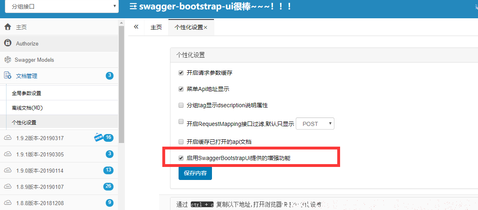Image resolution: width=478 pixels, height=210 pixels.
Task: Click the 保存内容 save button
Action: click(x=195, y=173)
